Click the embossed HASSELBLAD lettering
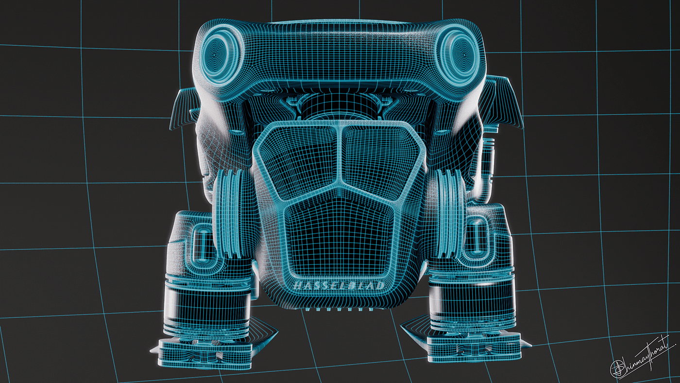 point(340,286)
